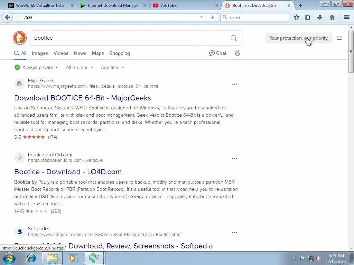The width and height of the screenshot is (354, 265).
Task: Open the softpedia.com URL breadcrumb link
Action: (105, 234)
